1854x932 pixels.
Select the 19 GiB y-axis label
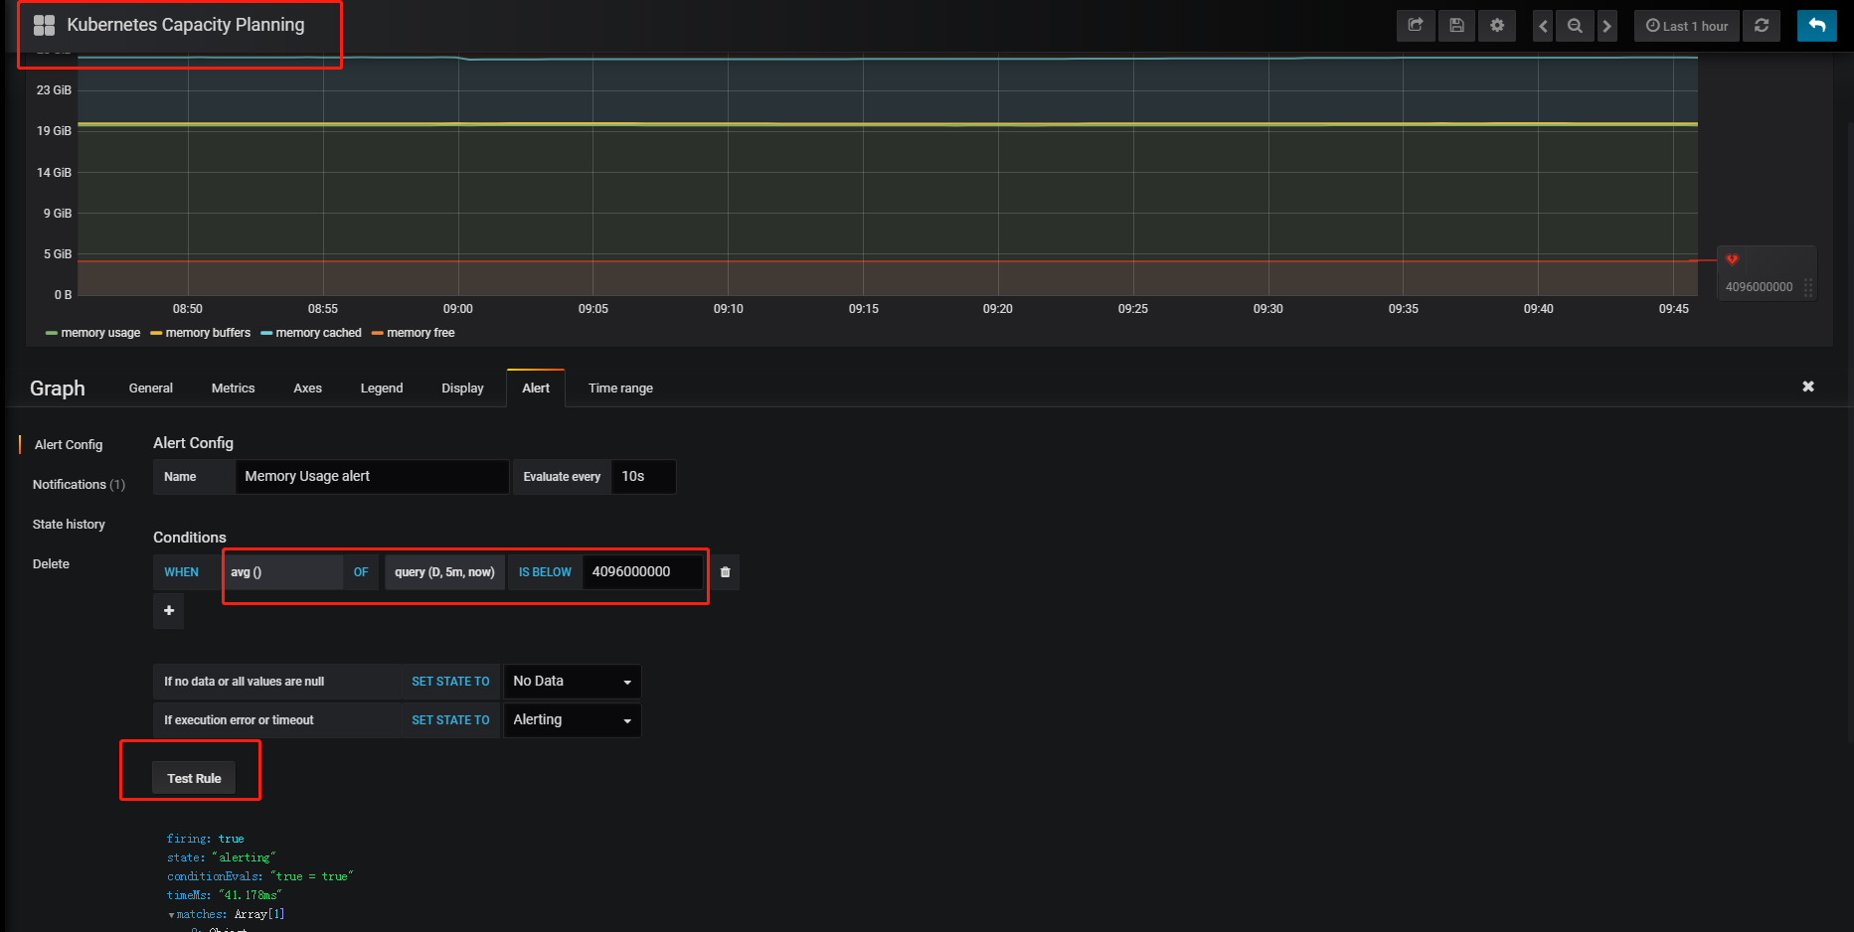point(55,131)
